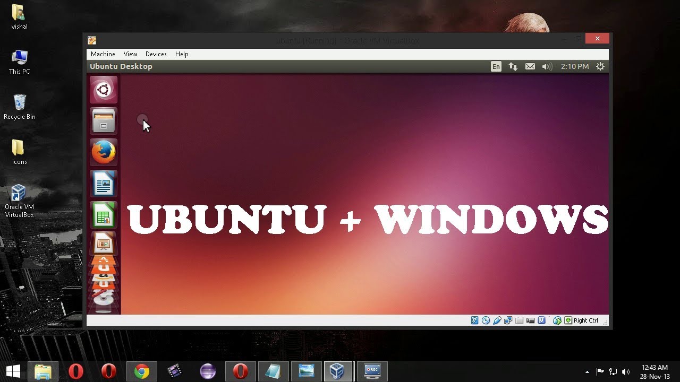The width and height of the screenshot is (680, 382).
Task: Click the USB devices status icon
Action: (x=497, y=320)
